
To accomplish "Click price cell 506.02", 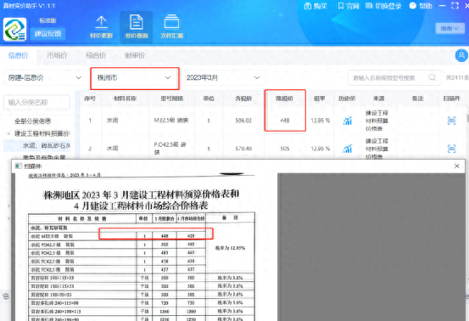I will 243,121.
